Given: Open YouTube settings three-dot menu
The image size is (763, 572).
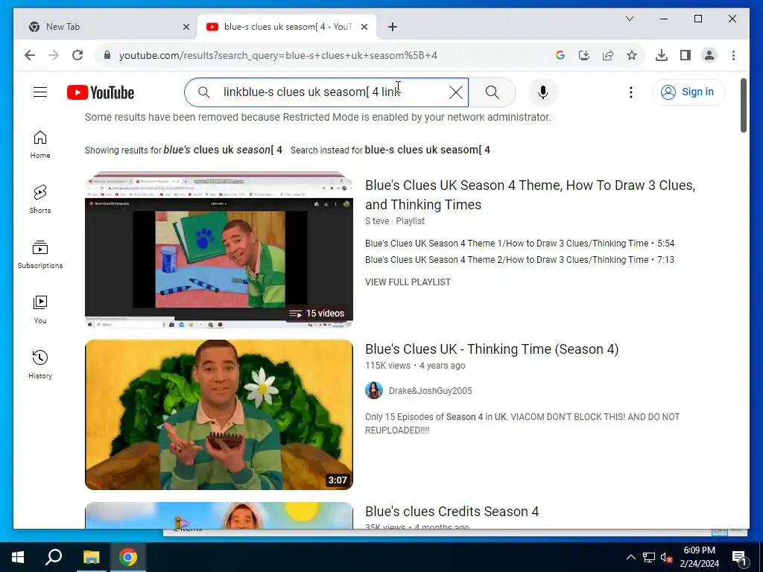Looking at the screenshot, I should pos(630,92).
